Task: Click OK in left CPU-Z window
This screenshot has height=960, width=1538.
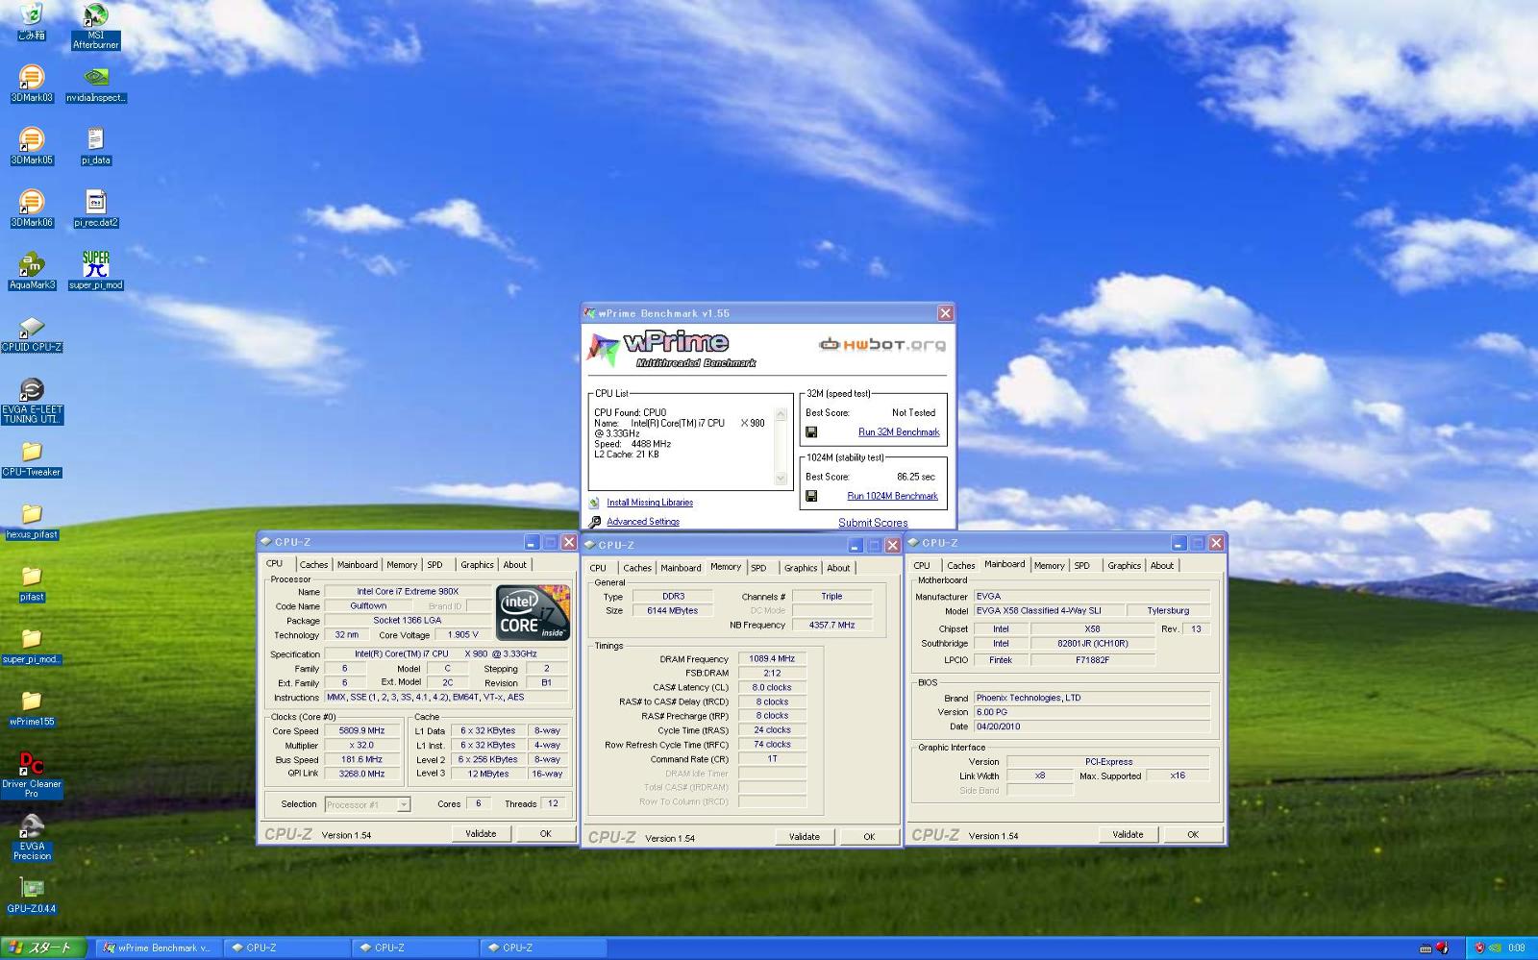Action: 545,834
